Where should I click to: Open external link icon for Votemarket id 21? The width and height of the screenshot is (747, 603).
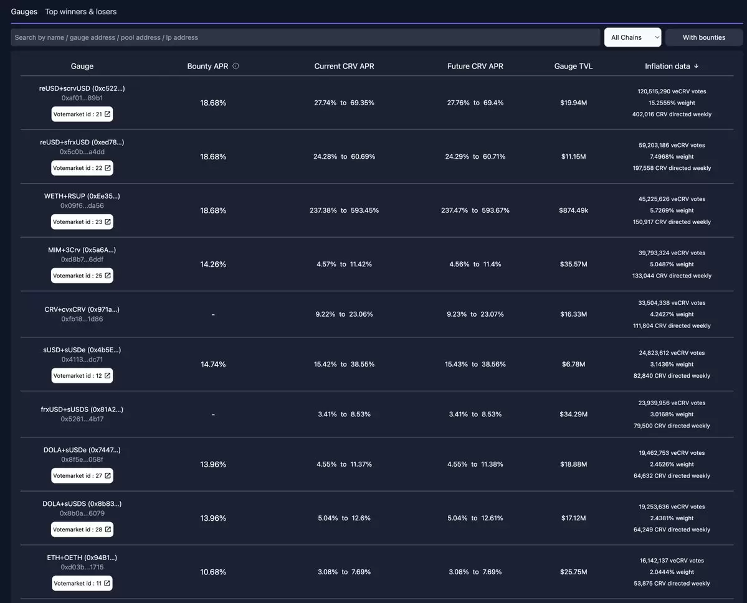(x=108, y=115)
